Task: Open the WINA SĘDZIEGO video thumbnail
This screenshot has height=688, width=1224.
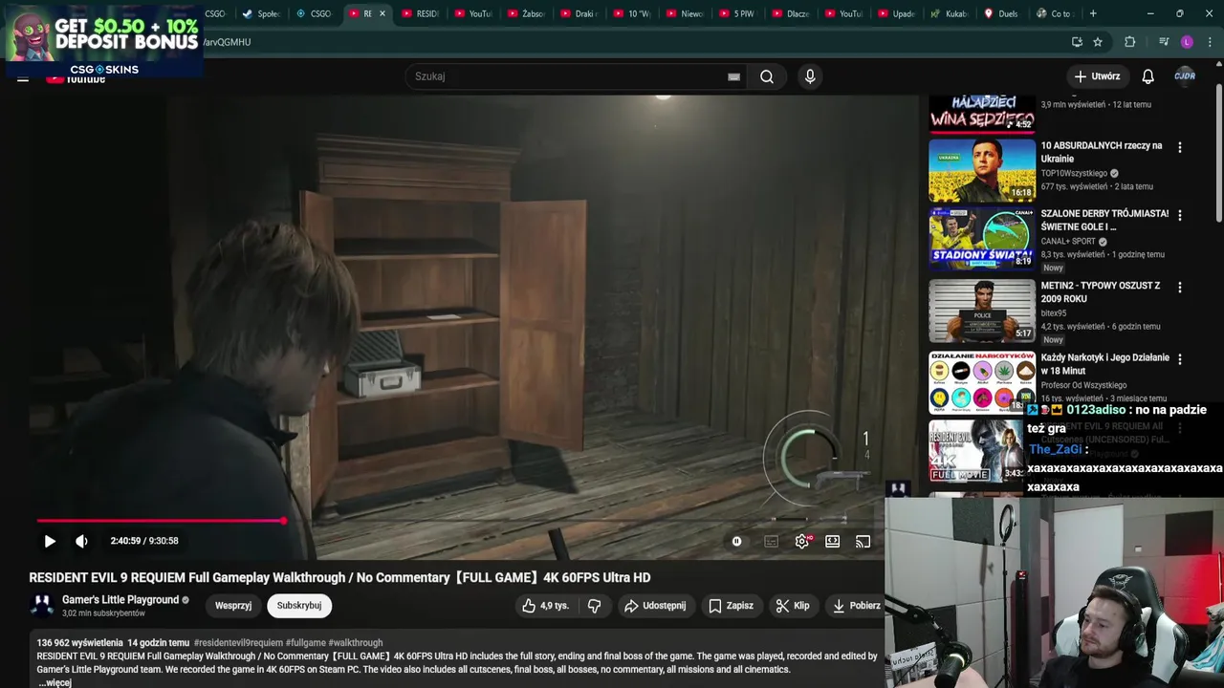Action: click(x=982, y=114)
